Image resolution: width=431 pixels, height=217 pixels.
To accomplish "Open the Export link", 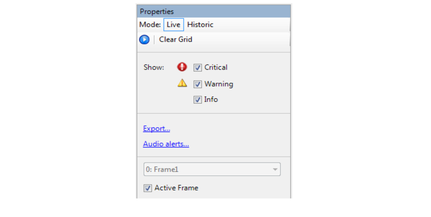I will coord(157,129).
